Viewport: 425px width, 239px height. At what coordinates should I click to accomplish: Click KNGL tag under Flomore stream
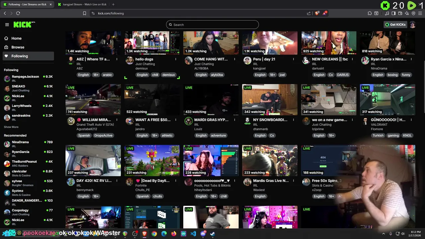click(x=407, y=135)
